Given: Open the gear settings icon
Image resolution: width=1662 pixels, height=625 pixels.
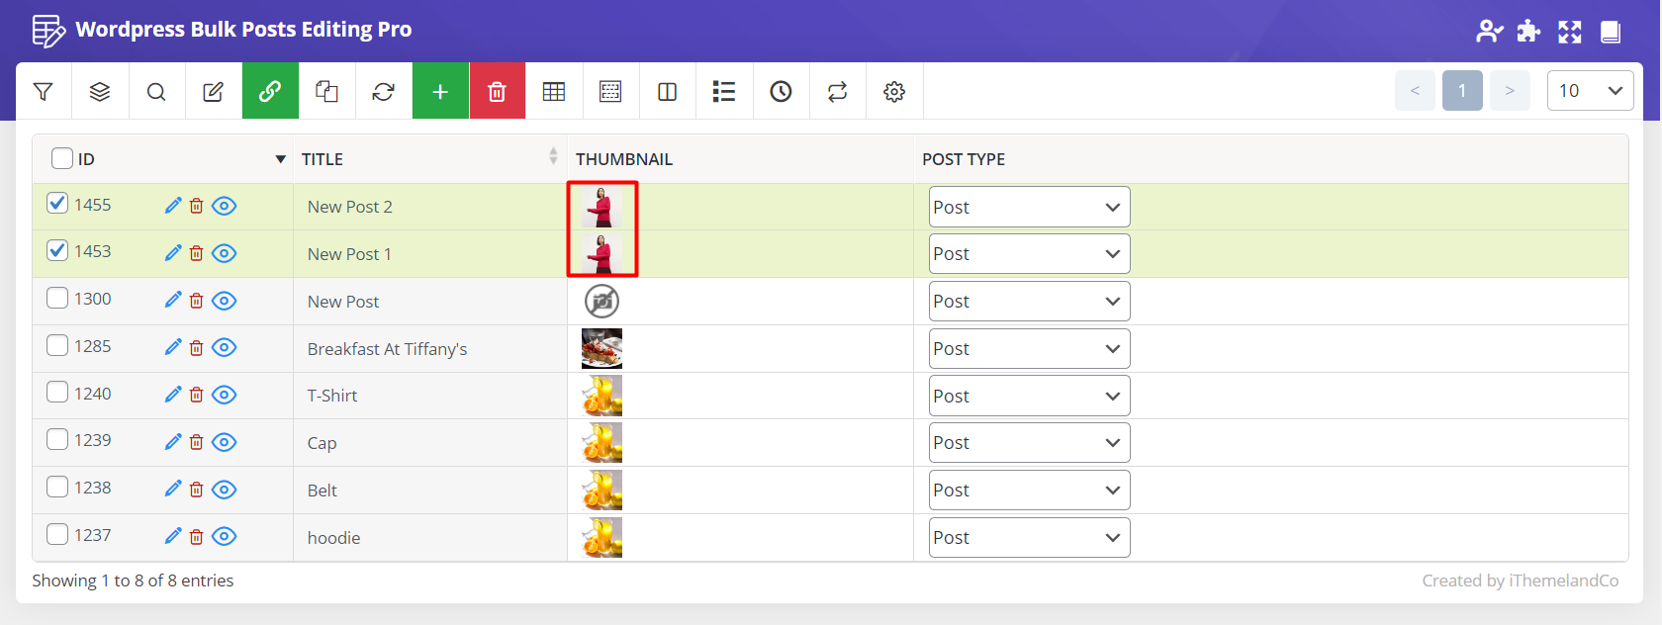Looking at the screenshot, I should coord(894,92).
